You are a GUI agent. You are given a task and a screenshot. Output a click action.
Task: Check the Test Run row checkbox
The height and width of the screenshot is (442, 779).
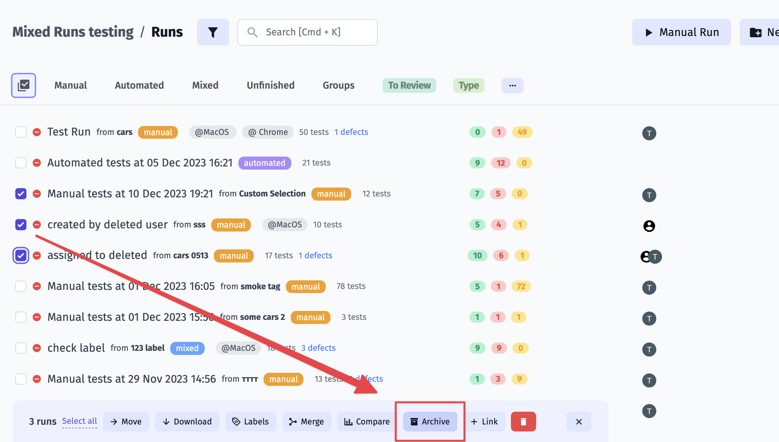click(21, 132)
